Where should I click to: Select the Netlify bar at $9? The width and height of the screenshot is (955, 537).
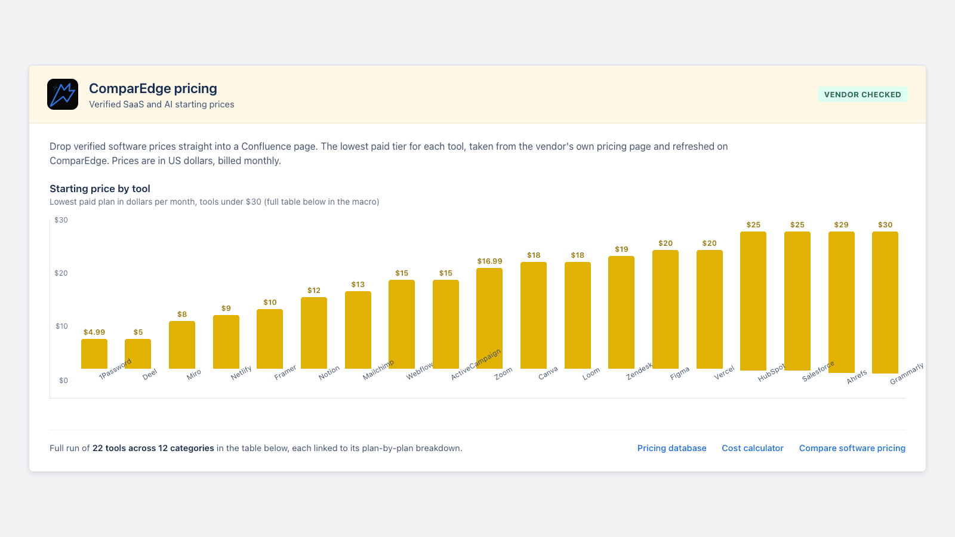coord(226,342)
